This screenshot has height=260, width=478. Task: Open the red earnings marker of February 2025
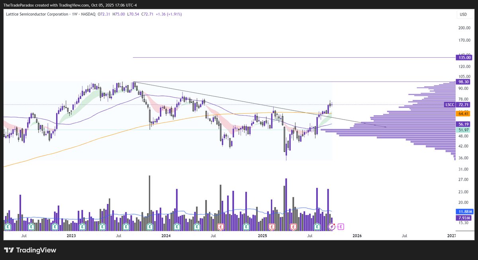tap(272, 227)
